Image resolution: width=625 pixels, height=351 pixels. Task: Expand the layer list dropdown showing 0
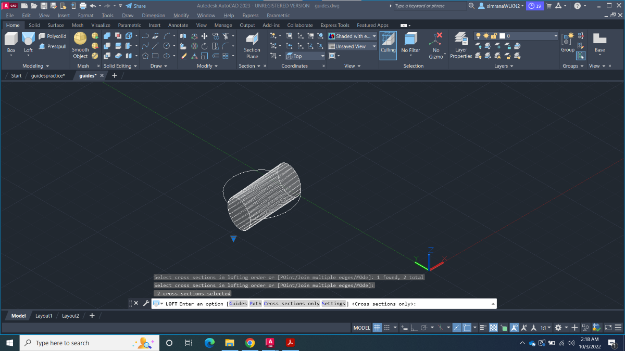[555, 36]
